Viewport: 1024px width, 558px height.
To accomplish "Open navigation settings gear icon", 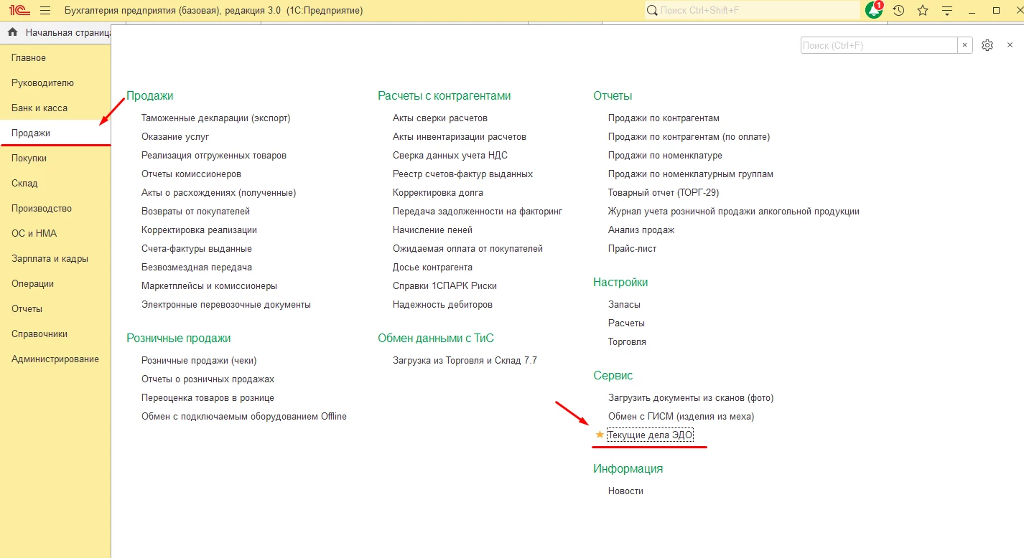I will point(987,45).
